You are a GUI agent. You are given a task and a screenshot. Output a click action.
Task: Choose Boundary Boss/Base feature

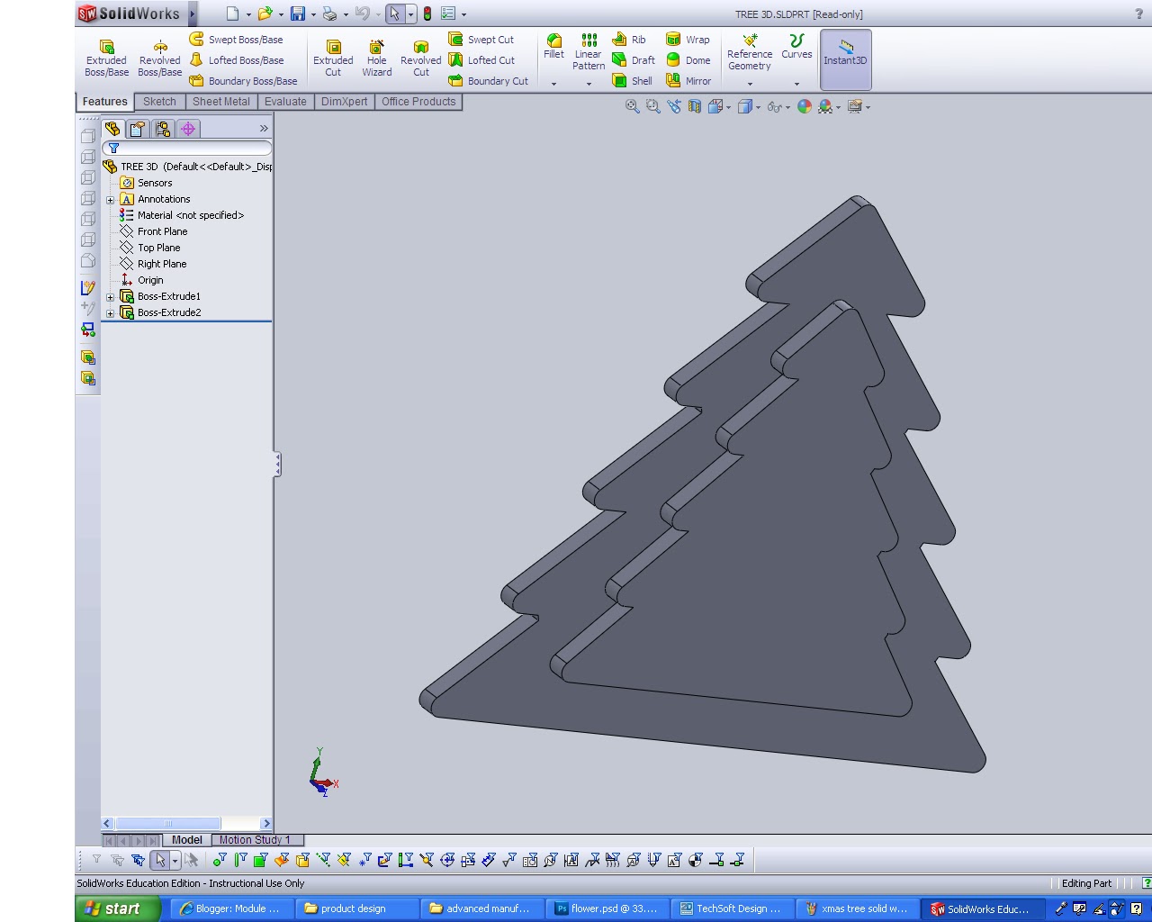click(243, 81)
